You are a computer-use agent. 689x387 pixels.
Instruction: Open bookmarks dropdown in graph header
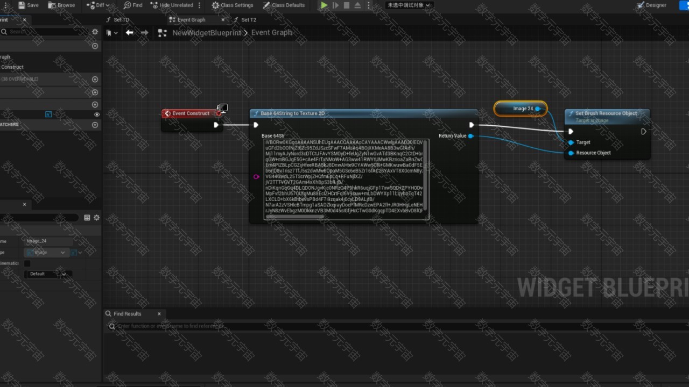pyautogui.click(x=111, y=33)
